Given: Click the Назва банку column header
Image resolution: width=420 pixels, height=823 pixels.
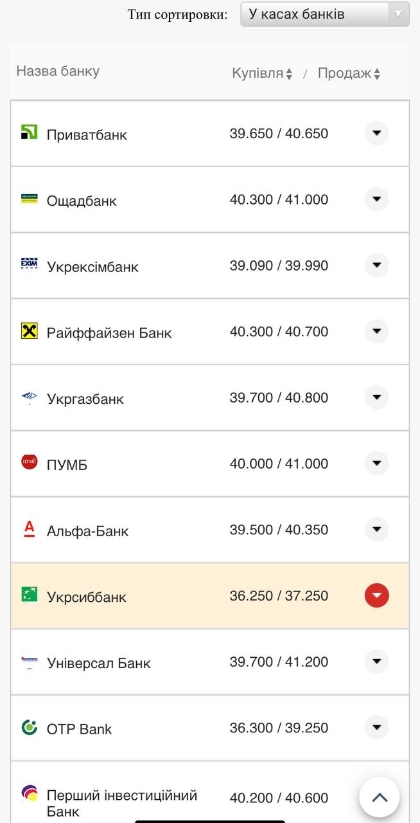Looking at the screenshot, I should point(58,71).
